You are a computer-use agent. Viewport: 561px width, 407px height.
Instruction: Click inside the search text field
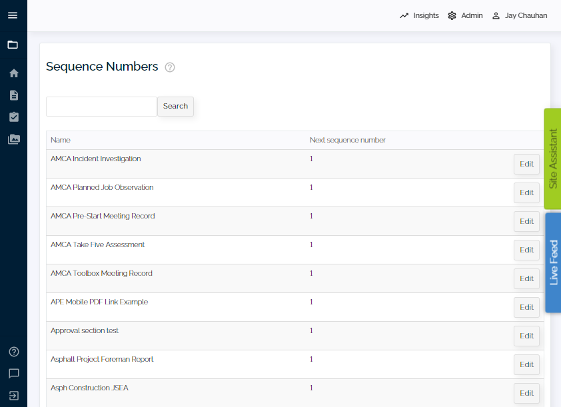point(101,106)
